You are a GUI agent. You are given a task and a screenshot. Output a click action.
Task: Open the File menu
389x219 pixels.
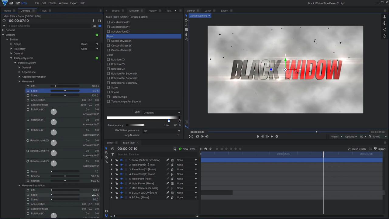[x=37, y=3]
